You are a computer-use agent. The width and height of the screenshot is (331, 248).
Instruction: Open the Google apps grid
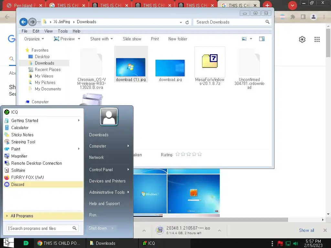coord(317,39)
